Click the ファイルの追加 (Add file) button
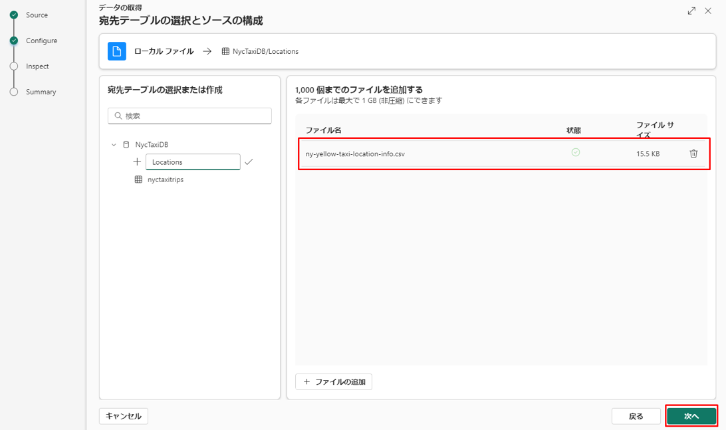The height and width of the screenshot is (430, 726). click(334, 381)
